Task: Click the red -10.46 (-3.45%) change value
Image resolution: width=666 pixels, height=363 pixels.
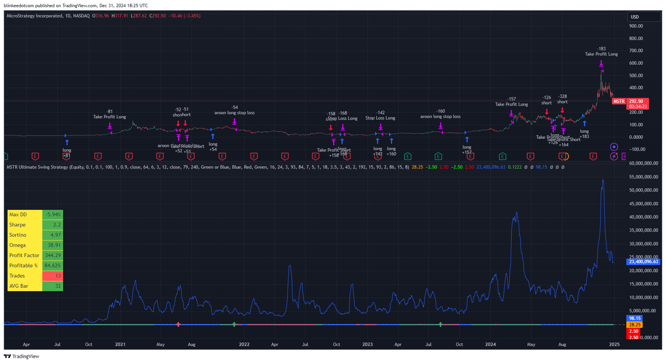Action: click(184, 16)
